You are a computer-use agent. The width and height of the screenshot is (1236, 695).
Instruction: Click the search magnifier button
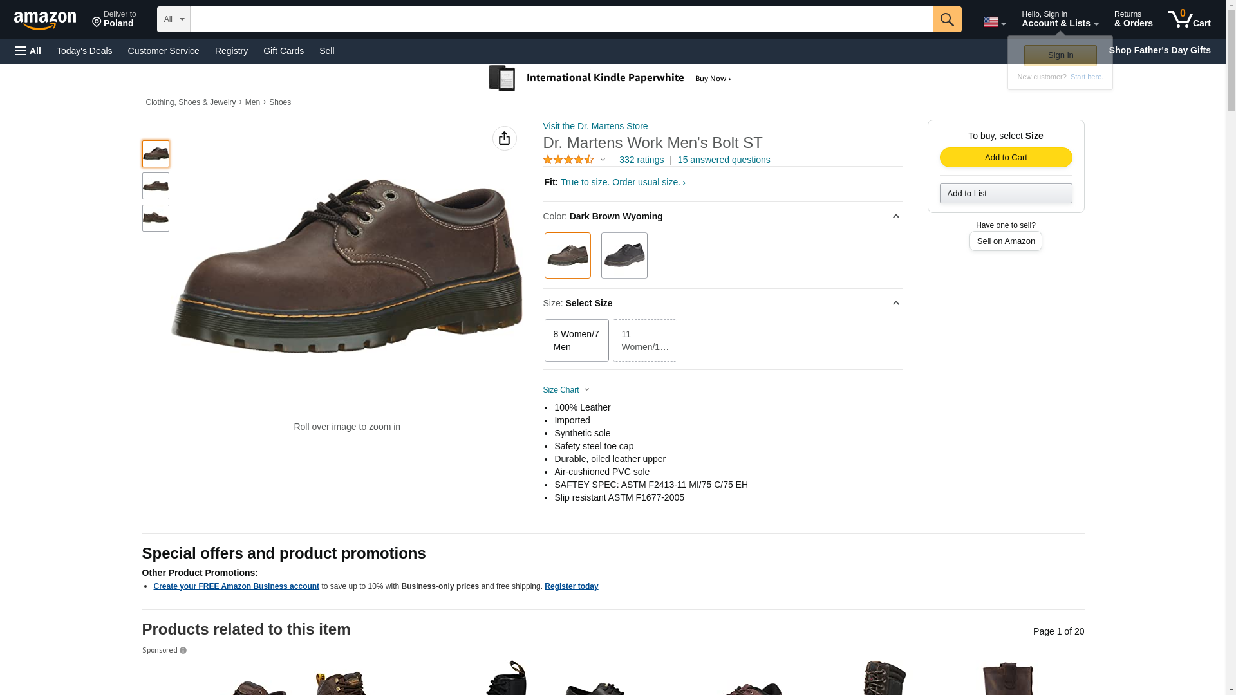pos(946,19)
